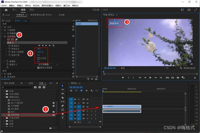Choose the free draw bezier mask pen
Screen dimensions: 200x133
coord(17,39)
